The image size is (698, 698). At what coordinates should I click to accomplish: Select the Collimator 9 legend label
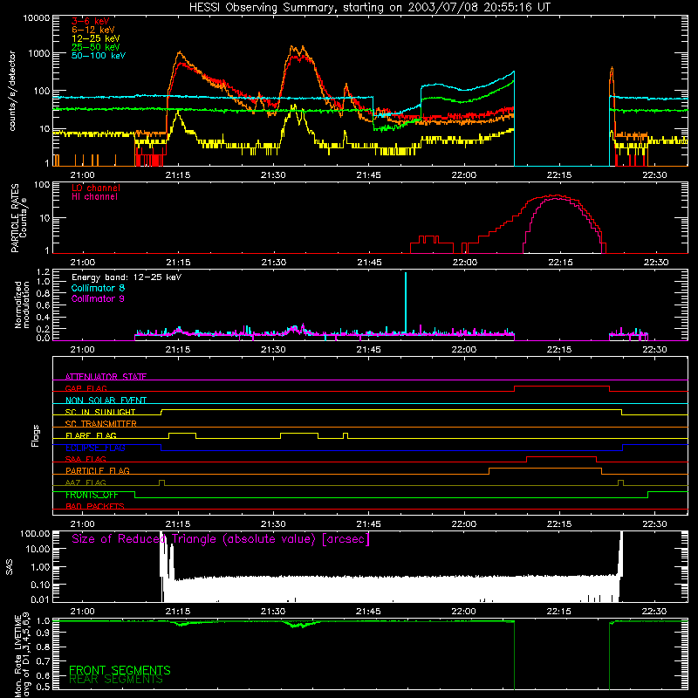[x=98, y=298]
